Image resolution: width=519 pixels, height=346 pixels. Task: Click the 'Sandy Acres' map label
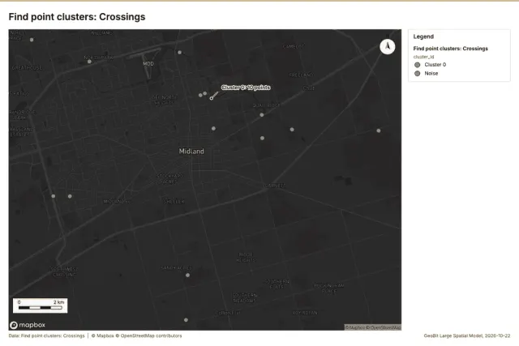(x=176, y=267)
